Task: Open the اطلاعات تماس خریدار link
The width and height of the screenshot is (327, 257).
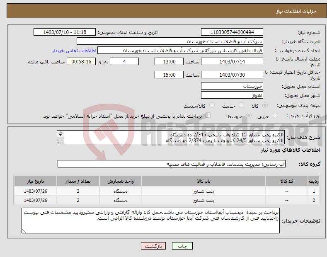Action: (x=74, y=51)
